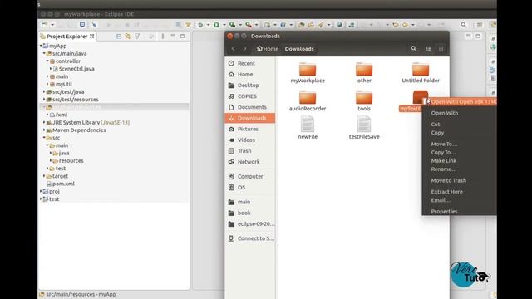The height and width of the screenshot is (299, 532).
Task: Click the New wizard icon in Eclipse toolbar
Action: pos(44,25)
